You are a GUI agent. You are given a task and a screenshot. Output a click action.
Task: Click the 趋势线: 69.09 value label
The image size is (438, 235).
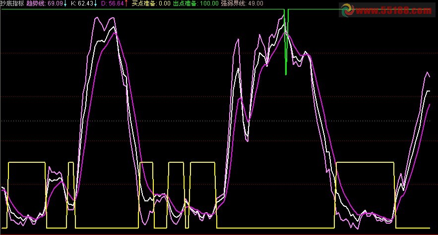pyautogui.click(x=45, y=3)
